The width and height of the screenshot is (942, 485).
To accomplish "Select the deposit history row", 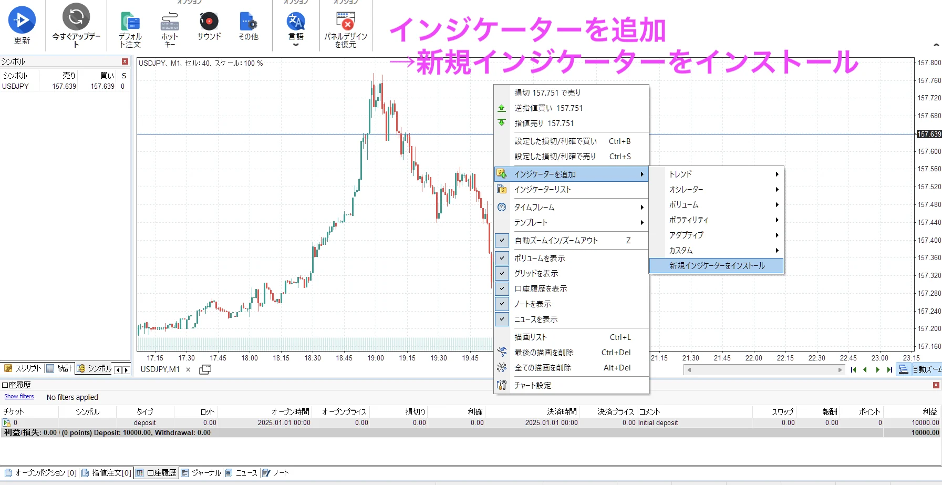I will (x=470, y=422).
